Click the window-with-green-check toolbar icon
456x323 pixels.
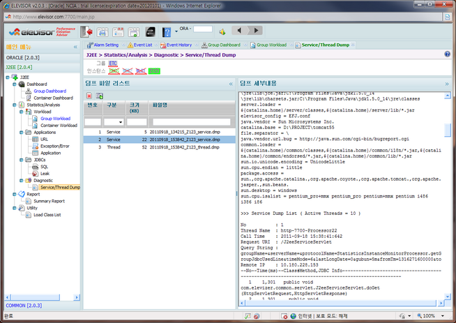click(x=134, y=31)
